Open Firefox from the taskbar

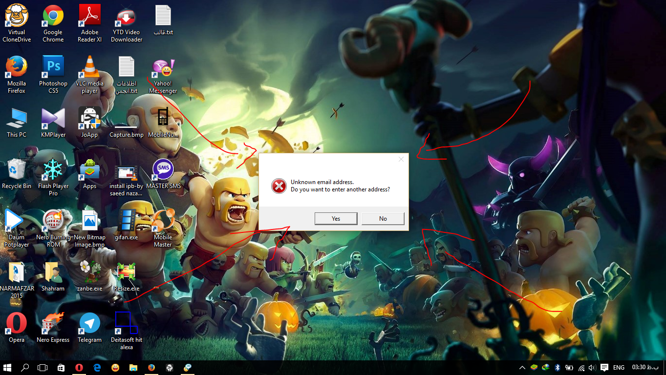151,368
